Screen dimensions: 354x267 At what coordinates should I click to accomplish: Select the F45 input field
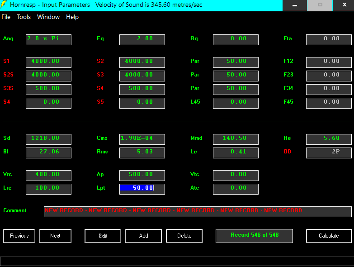point(329,103)
